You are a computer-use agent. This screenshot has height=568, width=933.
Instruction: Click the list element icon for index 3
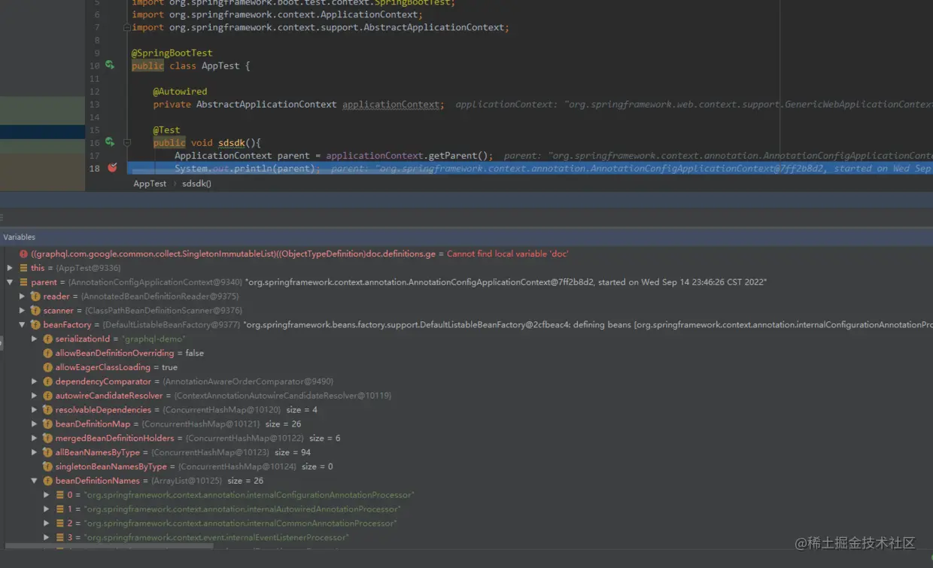click(x=59, y=537)
